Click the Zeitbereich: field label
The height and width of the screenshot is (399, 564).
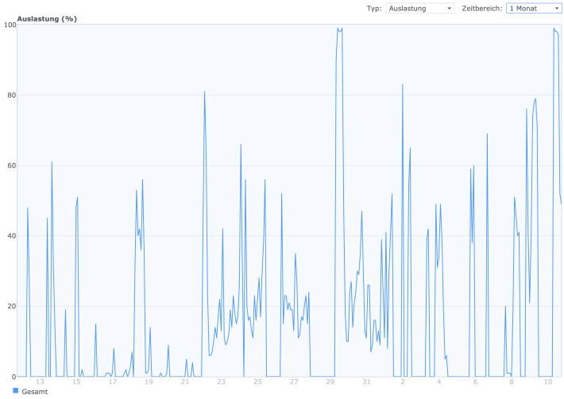point(482,8)
